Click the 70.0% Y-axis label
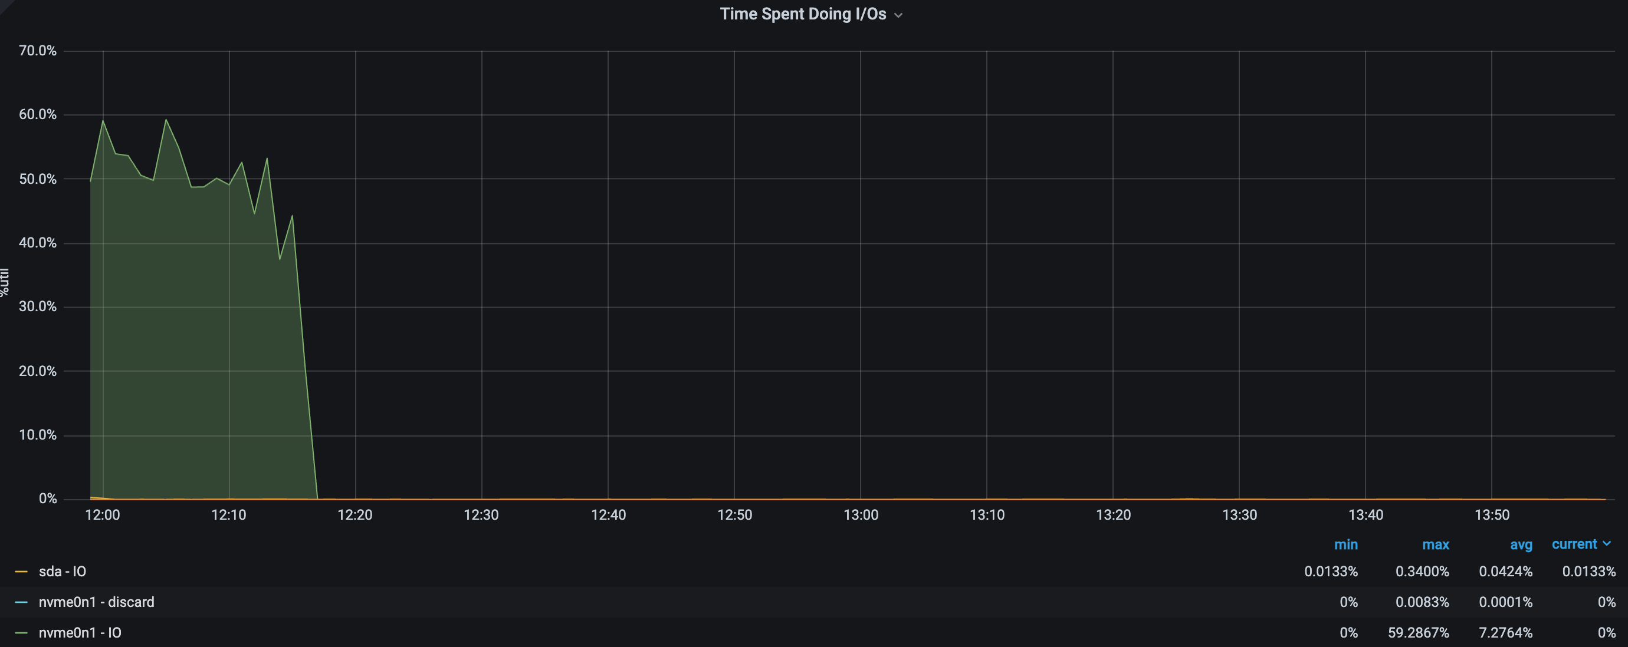This screenshot has width=1628, height=647. pos(37,51)
